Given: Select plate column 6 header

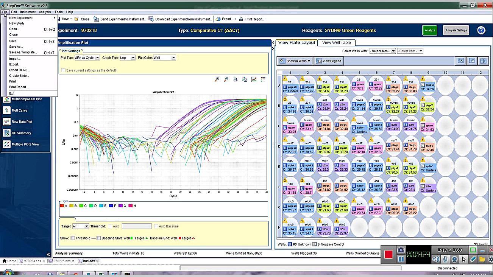Looking at the screenshot, I should [376, 73].
